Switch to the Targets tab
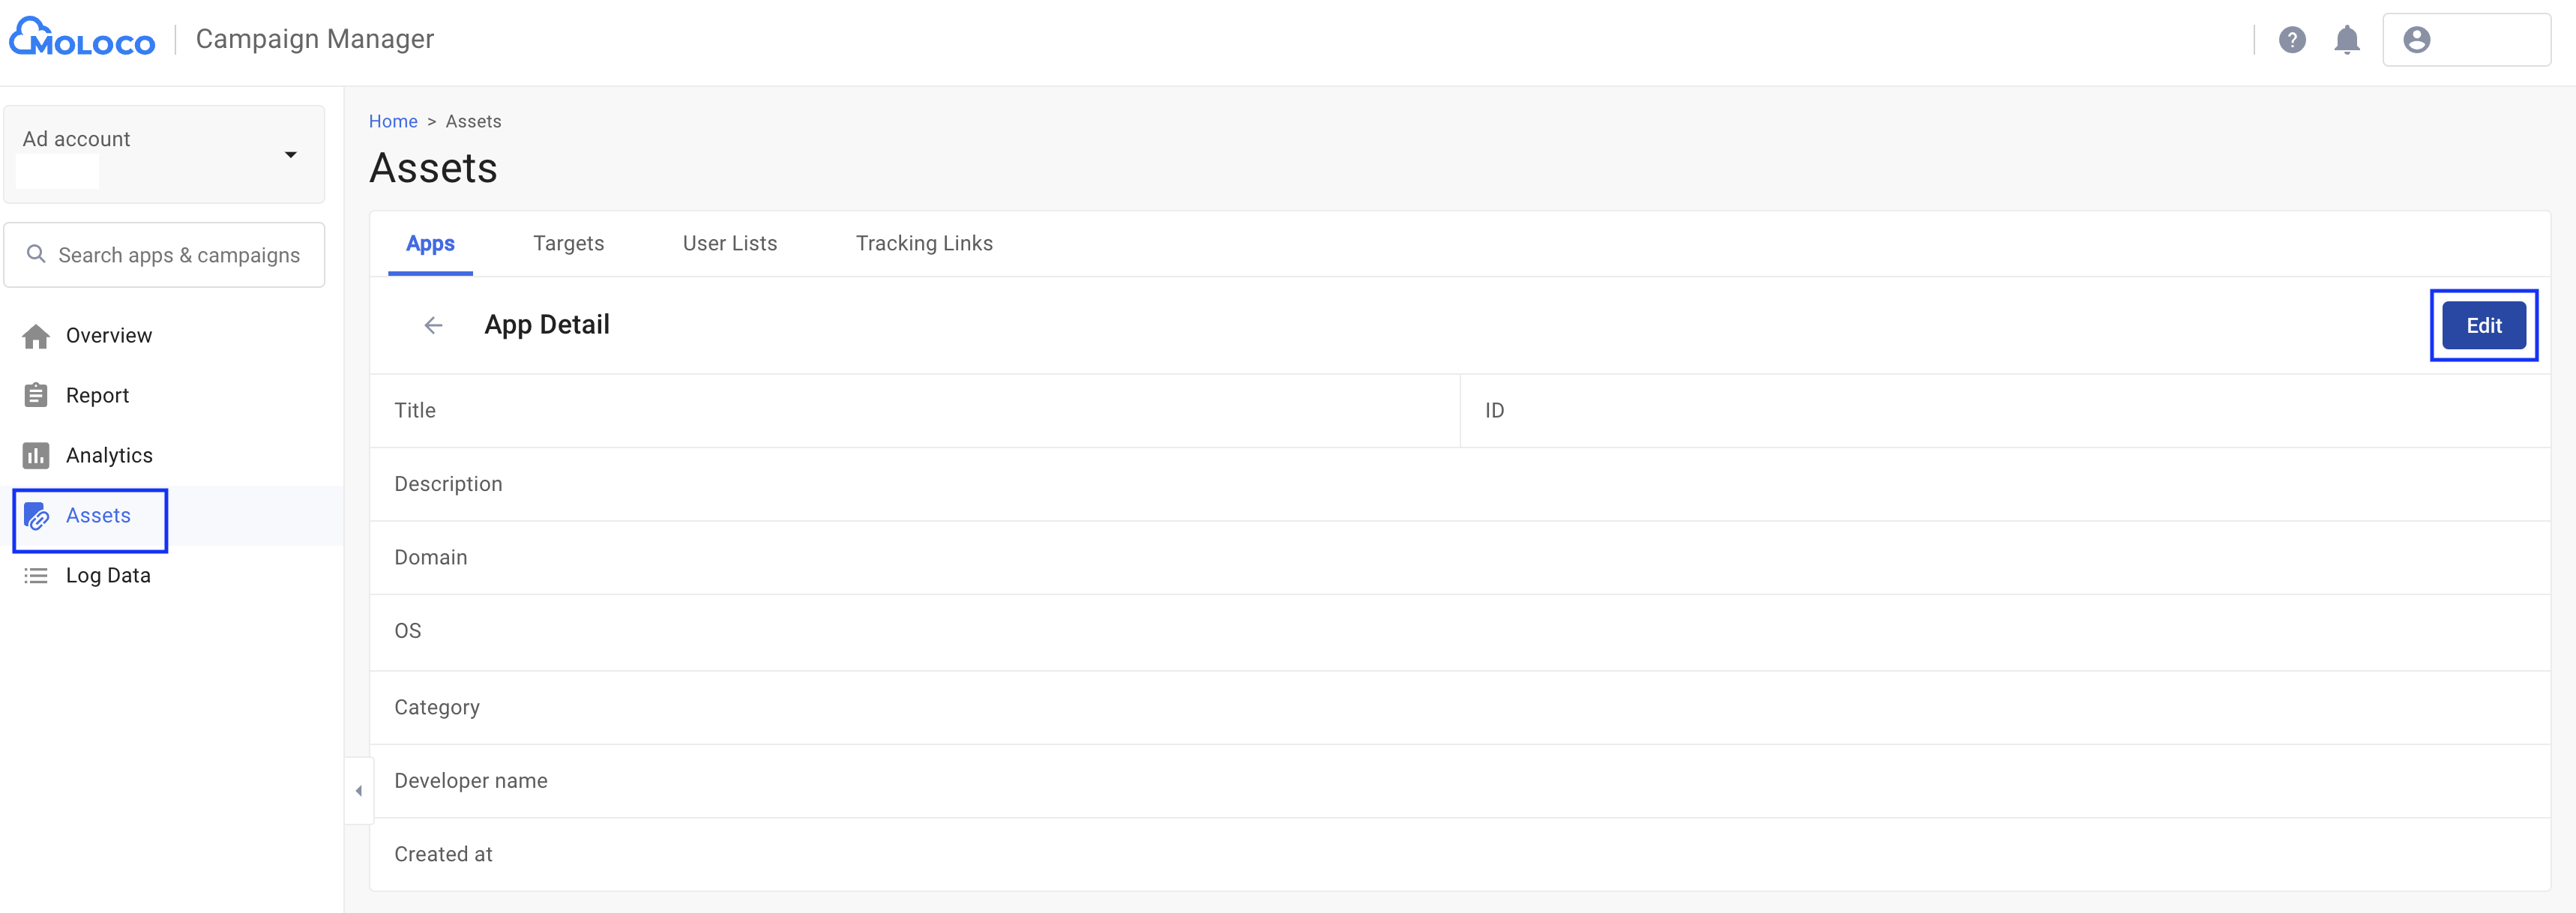 [568, 243]
